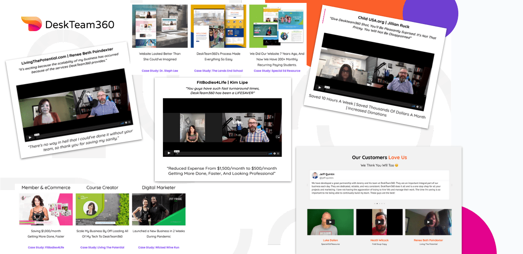Click 'Fold Soup Copy' label under Heath Wilcock
This screenshot has width=523, height=254.
click(379, 244)
